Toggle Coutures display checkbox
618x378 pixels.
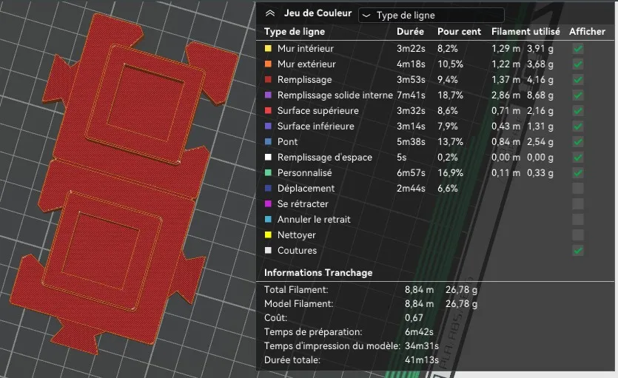tap(578, 251)
